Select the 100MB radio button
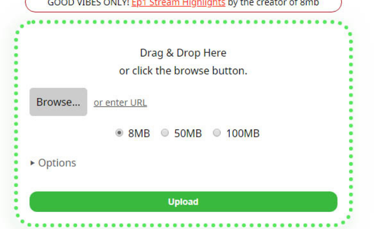 point(216,133)
